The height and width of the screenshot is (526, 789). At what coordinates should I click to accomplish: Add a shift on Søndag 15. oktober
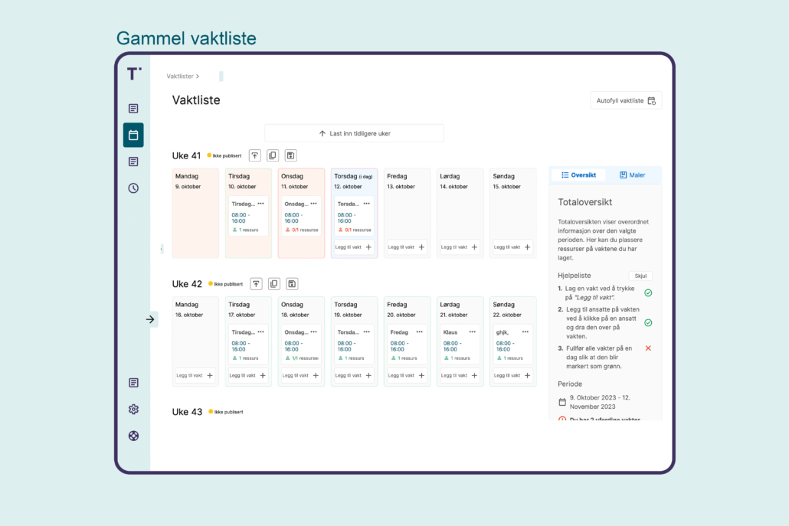pos(512,247)
